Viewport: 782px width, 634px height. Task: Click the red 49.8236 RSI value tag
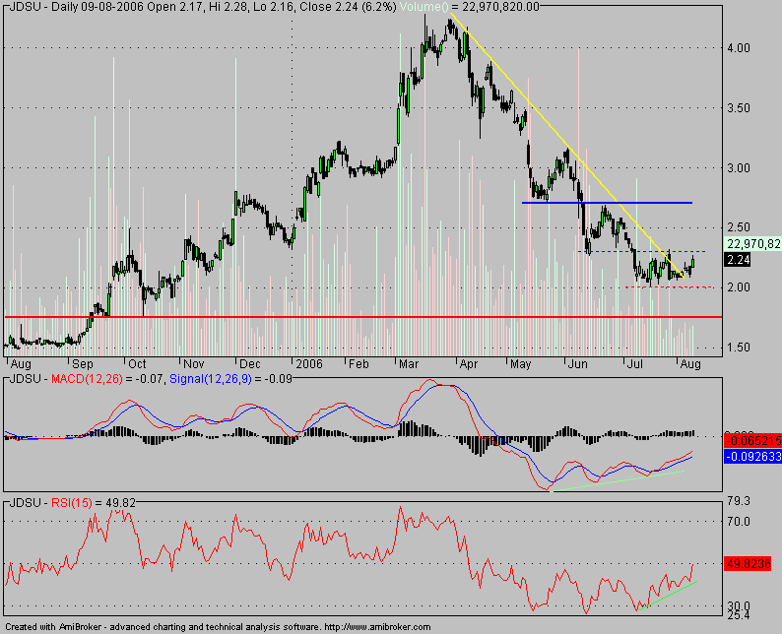point(749,564)
